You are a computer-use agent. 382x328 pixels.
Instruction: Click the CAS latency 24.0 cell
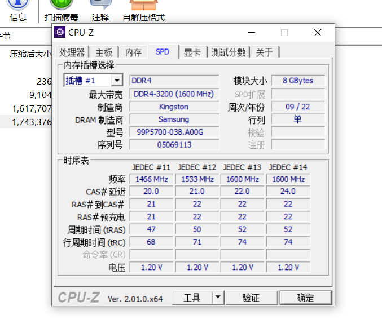pyautogui.click(x=288, y=191)
